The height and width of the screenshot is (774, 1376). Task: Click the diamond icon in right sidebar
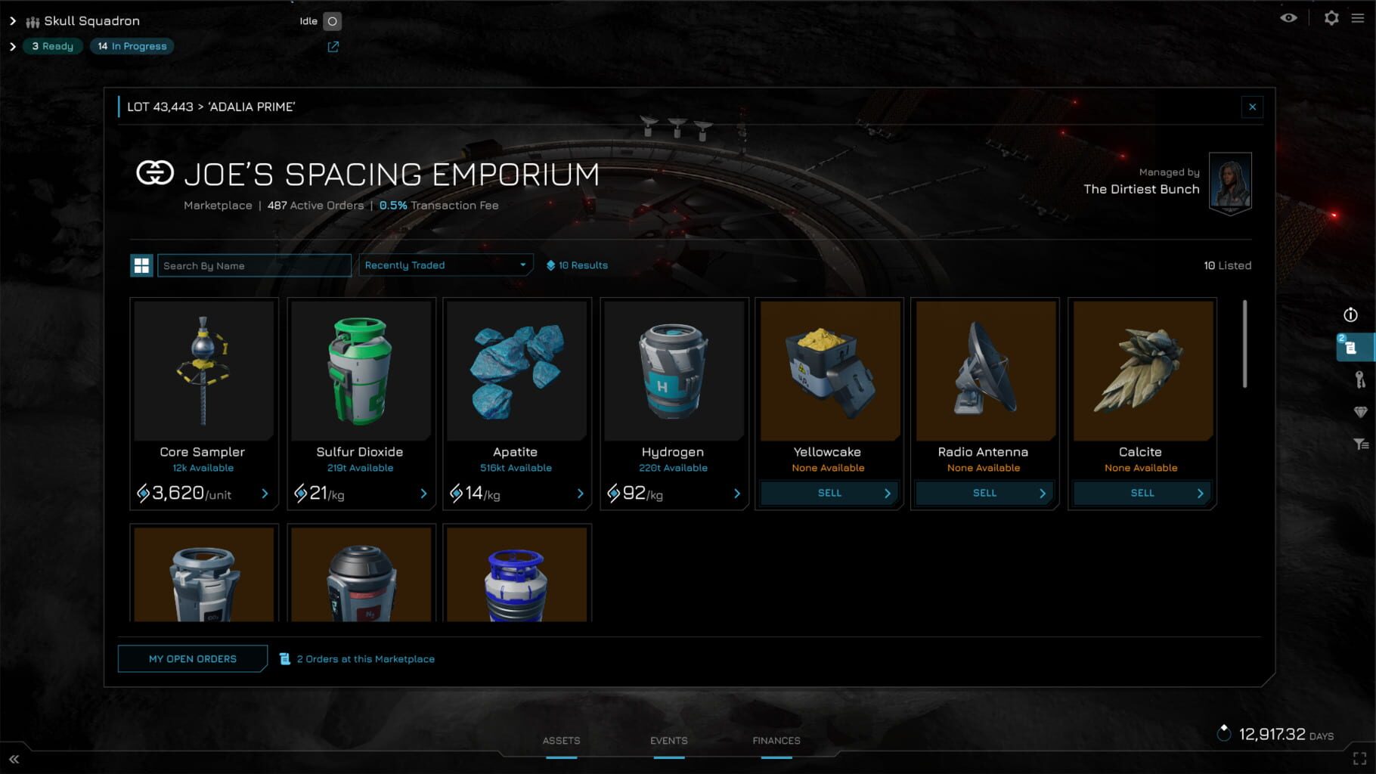[x=1360, y=412]
